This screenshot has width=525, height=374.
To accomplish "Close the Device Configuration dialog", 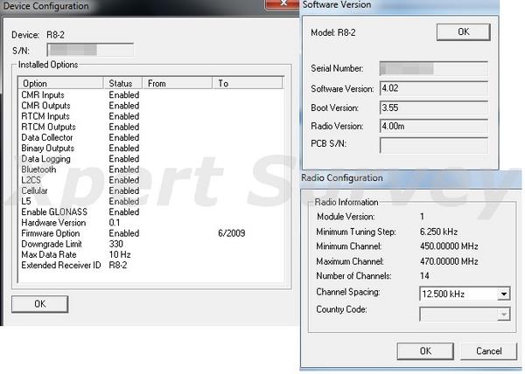I will (x=283, y=6).
